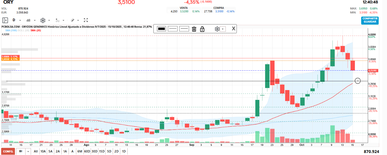Select the 6M range tab
Viewport: 387px width, 155px height.
tap(80, 152)
